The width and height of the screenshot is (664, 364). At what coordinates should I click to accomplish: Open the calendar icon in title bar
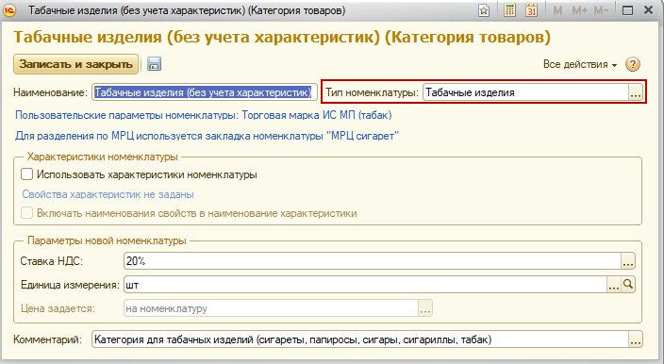[x=531, y=10]
